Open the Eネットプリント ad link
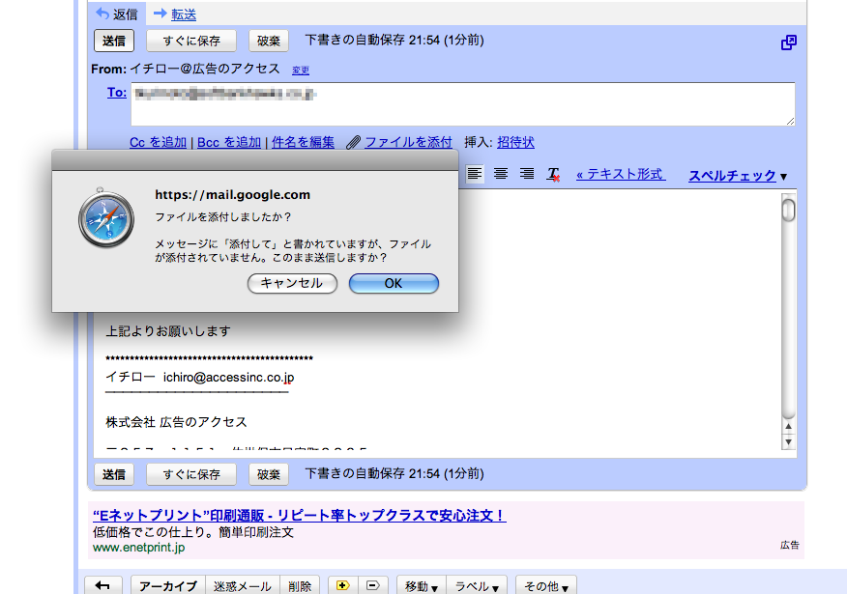The width and height of the screenshot is (847, 594). click(x=300, y=515)
